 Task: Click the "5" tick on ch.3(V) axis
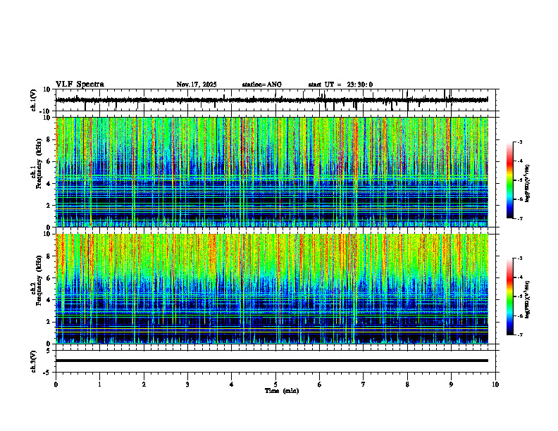(49, 351)
